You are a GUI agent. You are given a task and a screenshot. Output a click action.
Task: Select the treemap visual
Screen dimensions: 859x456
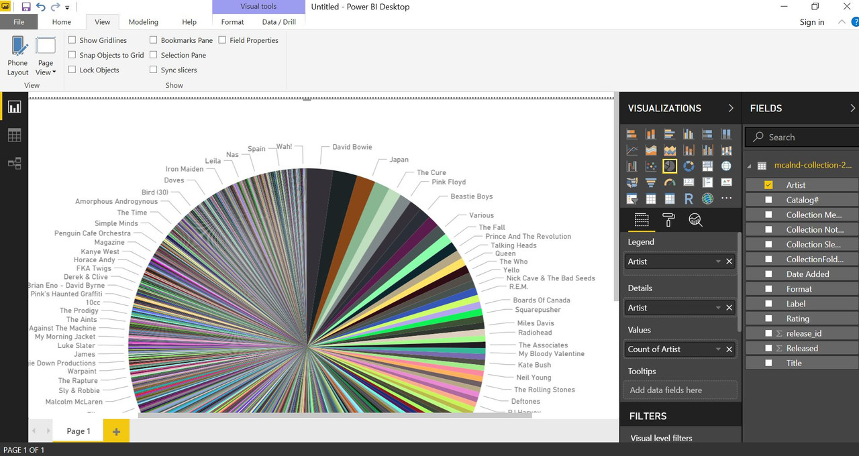pos(707,166)
